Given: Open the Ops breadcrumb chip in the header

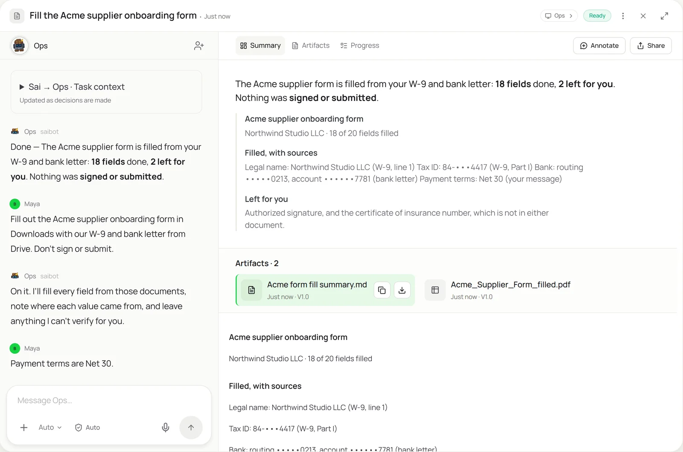Looking at the screenshot, I should tap(559, 16).
